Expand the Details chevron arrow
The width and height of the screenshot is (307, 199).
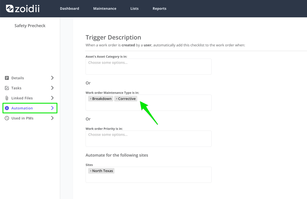(x=52, y=78)
